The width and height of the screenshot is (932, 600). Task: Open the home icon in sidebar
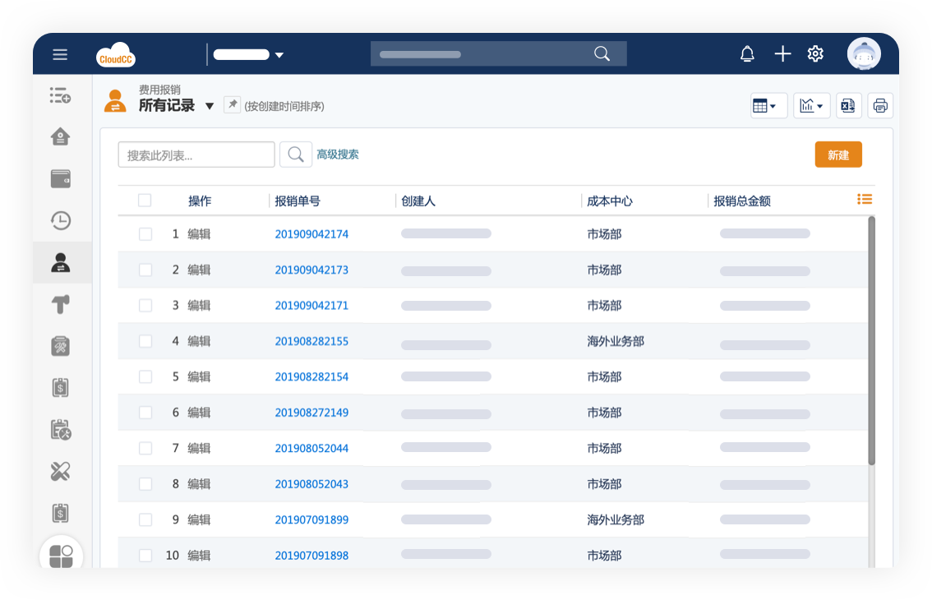tap(61, 136)
